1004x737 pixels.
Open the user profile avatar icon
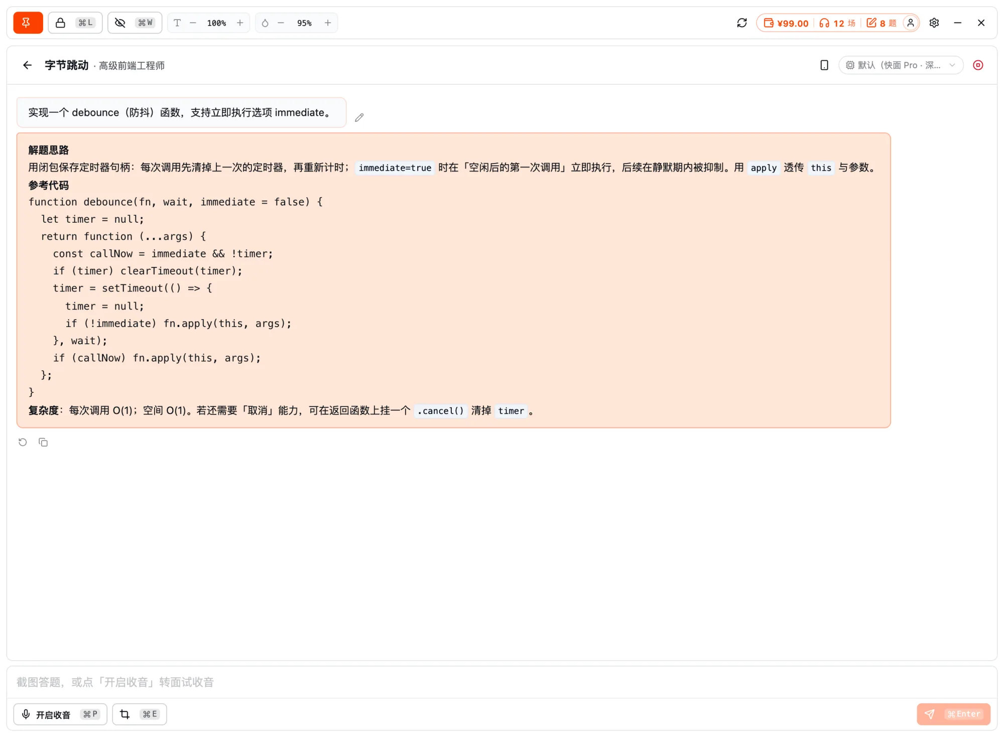tap(911, 23)
